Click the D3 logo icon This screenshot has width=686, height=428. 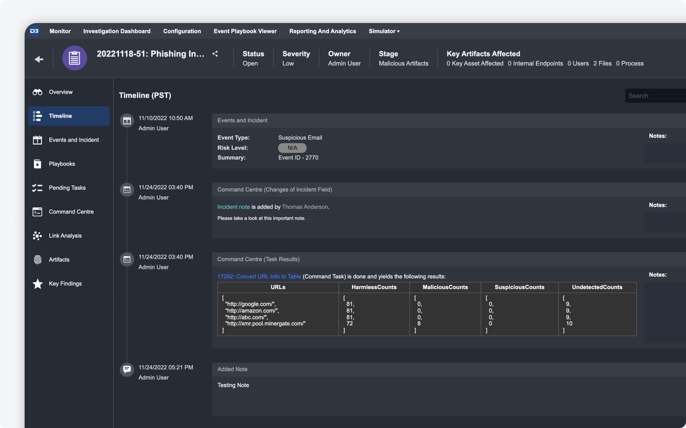[34, 31]
